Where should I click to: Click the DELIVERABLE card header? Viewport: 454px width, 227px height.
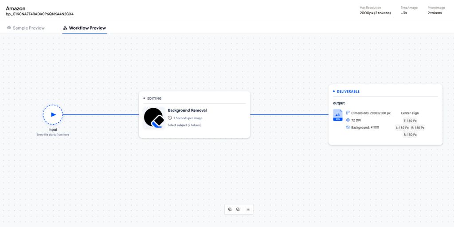click(x=348, y=91)
